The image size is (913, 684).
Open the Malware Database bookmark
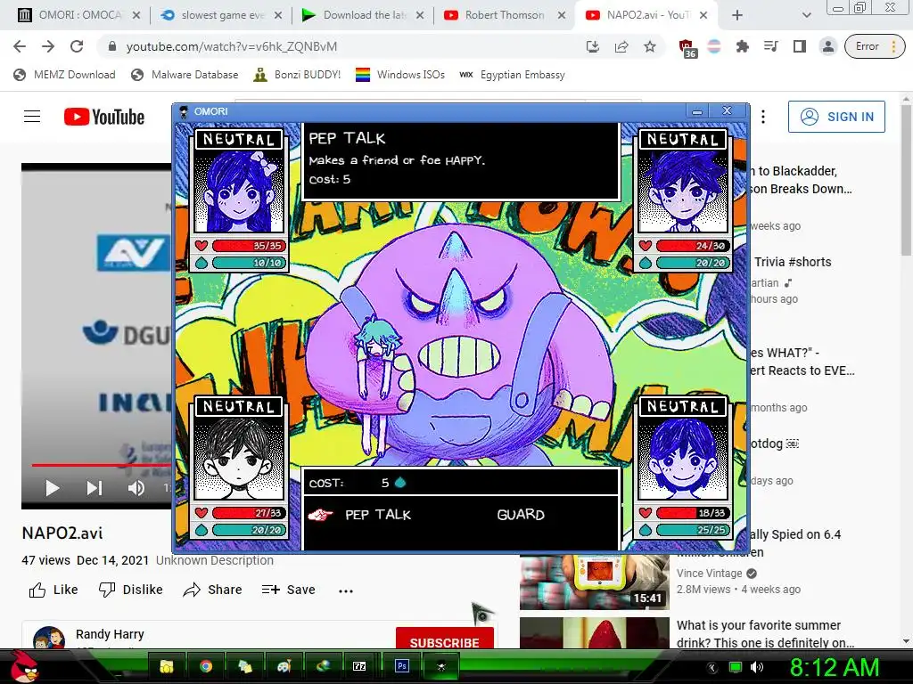pyautogui.click(x=185, y=75)
